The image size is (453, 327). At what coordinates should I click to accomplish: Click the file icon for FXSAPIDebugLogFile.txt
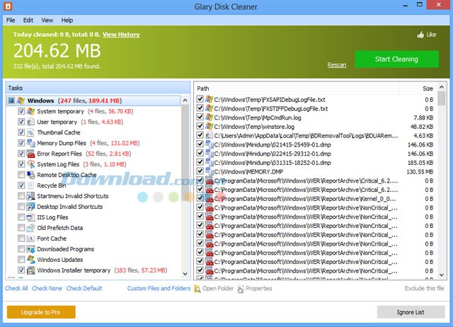[210, 99]
